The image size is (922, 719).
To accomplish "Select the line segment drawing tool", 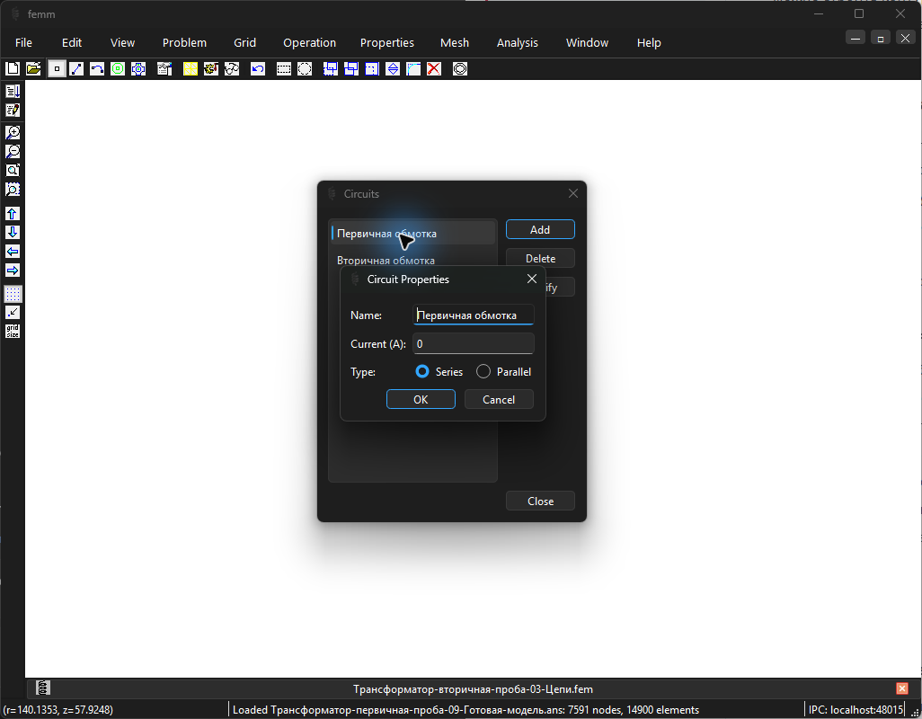I will (76, 69).
